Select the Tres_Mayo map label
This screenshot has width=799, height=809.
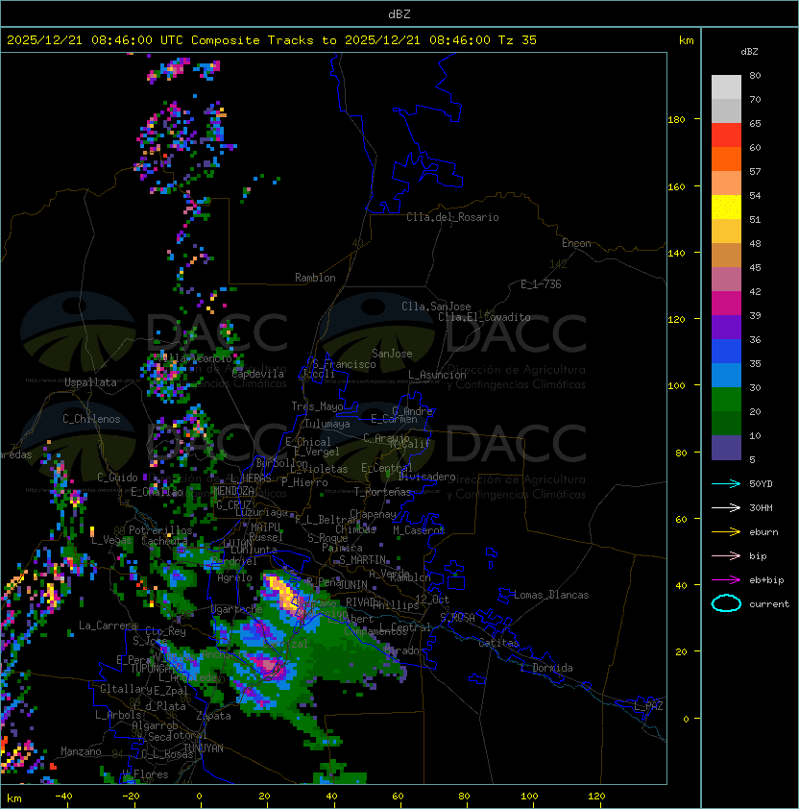317,406
